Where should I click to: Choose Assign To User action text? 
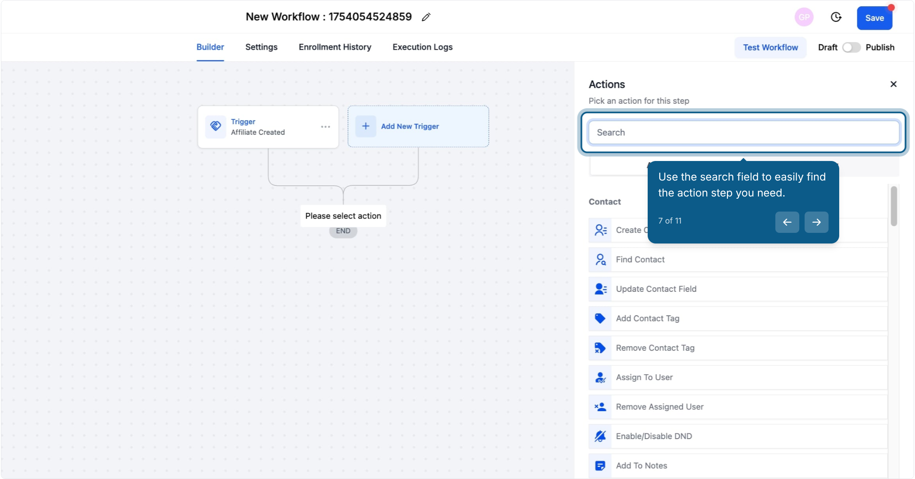tap(644, 377)
